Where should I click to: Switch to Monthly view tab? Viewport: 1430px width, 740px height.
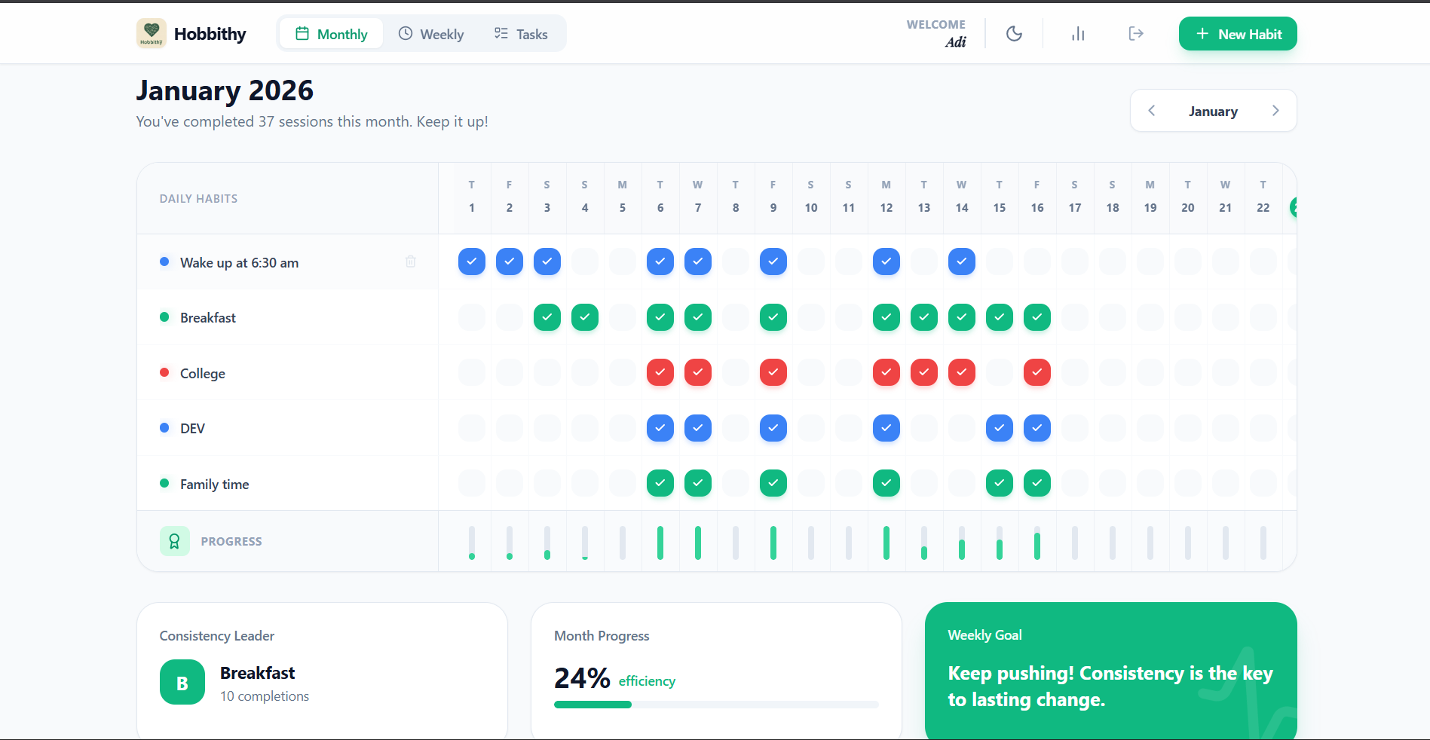tap(332, 34)
